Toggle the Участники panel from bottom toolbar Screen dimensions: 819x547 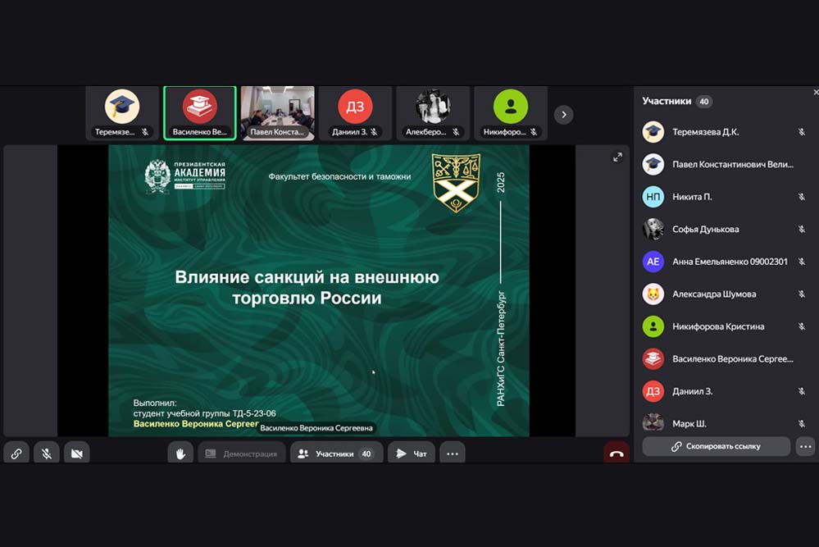point(335,454)
